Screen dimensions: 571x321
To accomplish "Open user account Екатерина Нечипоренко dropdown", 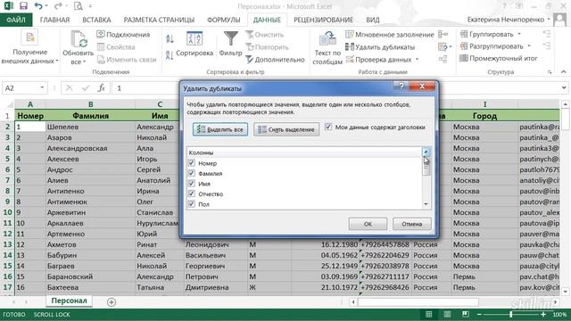I will tap(549, 20).
